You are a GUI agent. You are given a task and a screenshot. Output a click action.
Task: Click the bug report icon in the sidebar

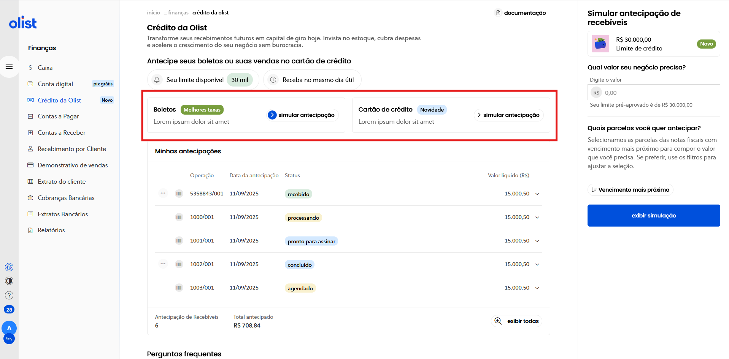9,267
